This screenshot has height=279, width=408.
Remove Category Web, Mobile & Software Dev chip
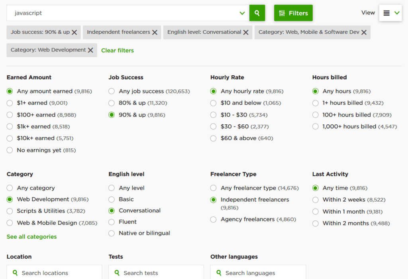(x=364, y=32)
